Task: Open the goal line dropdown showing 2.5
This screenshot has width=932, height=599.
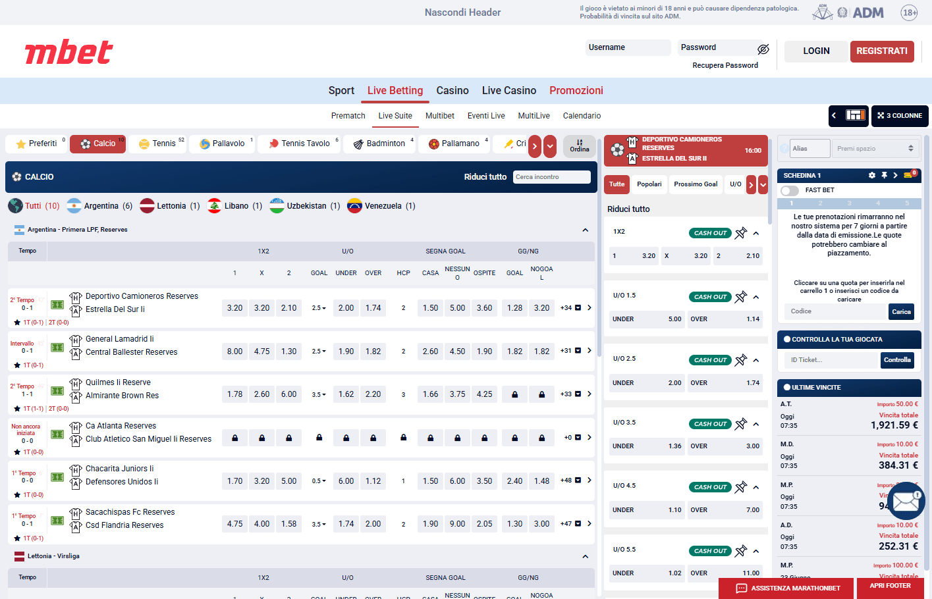Action: tap(319, 306)
